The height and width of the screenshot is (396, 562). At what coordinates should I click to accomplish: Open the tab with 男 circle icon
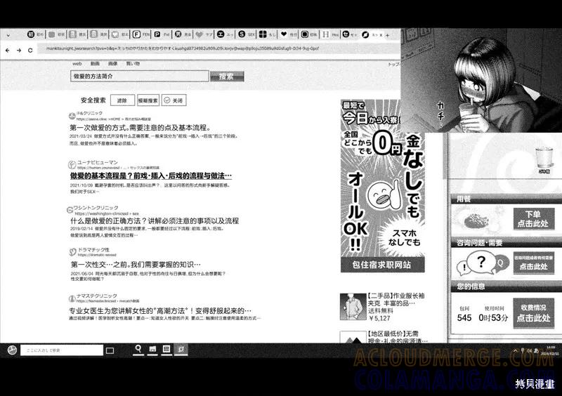click(x=183, y=34)
